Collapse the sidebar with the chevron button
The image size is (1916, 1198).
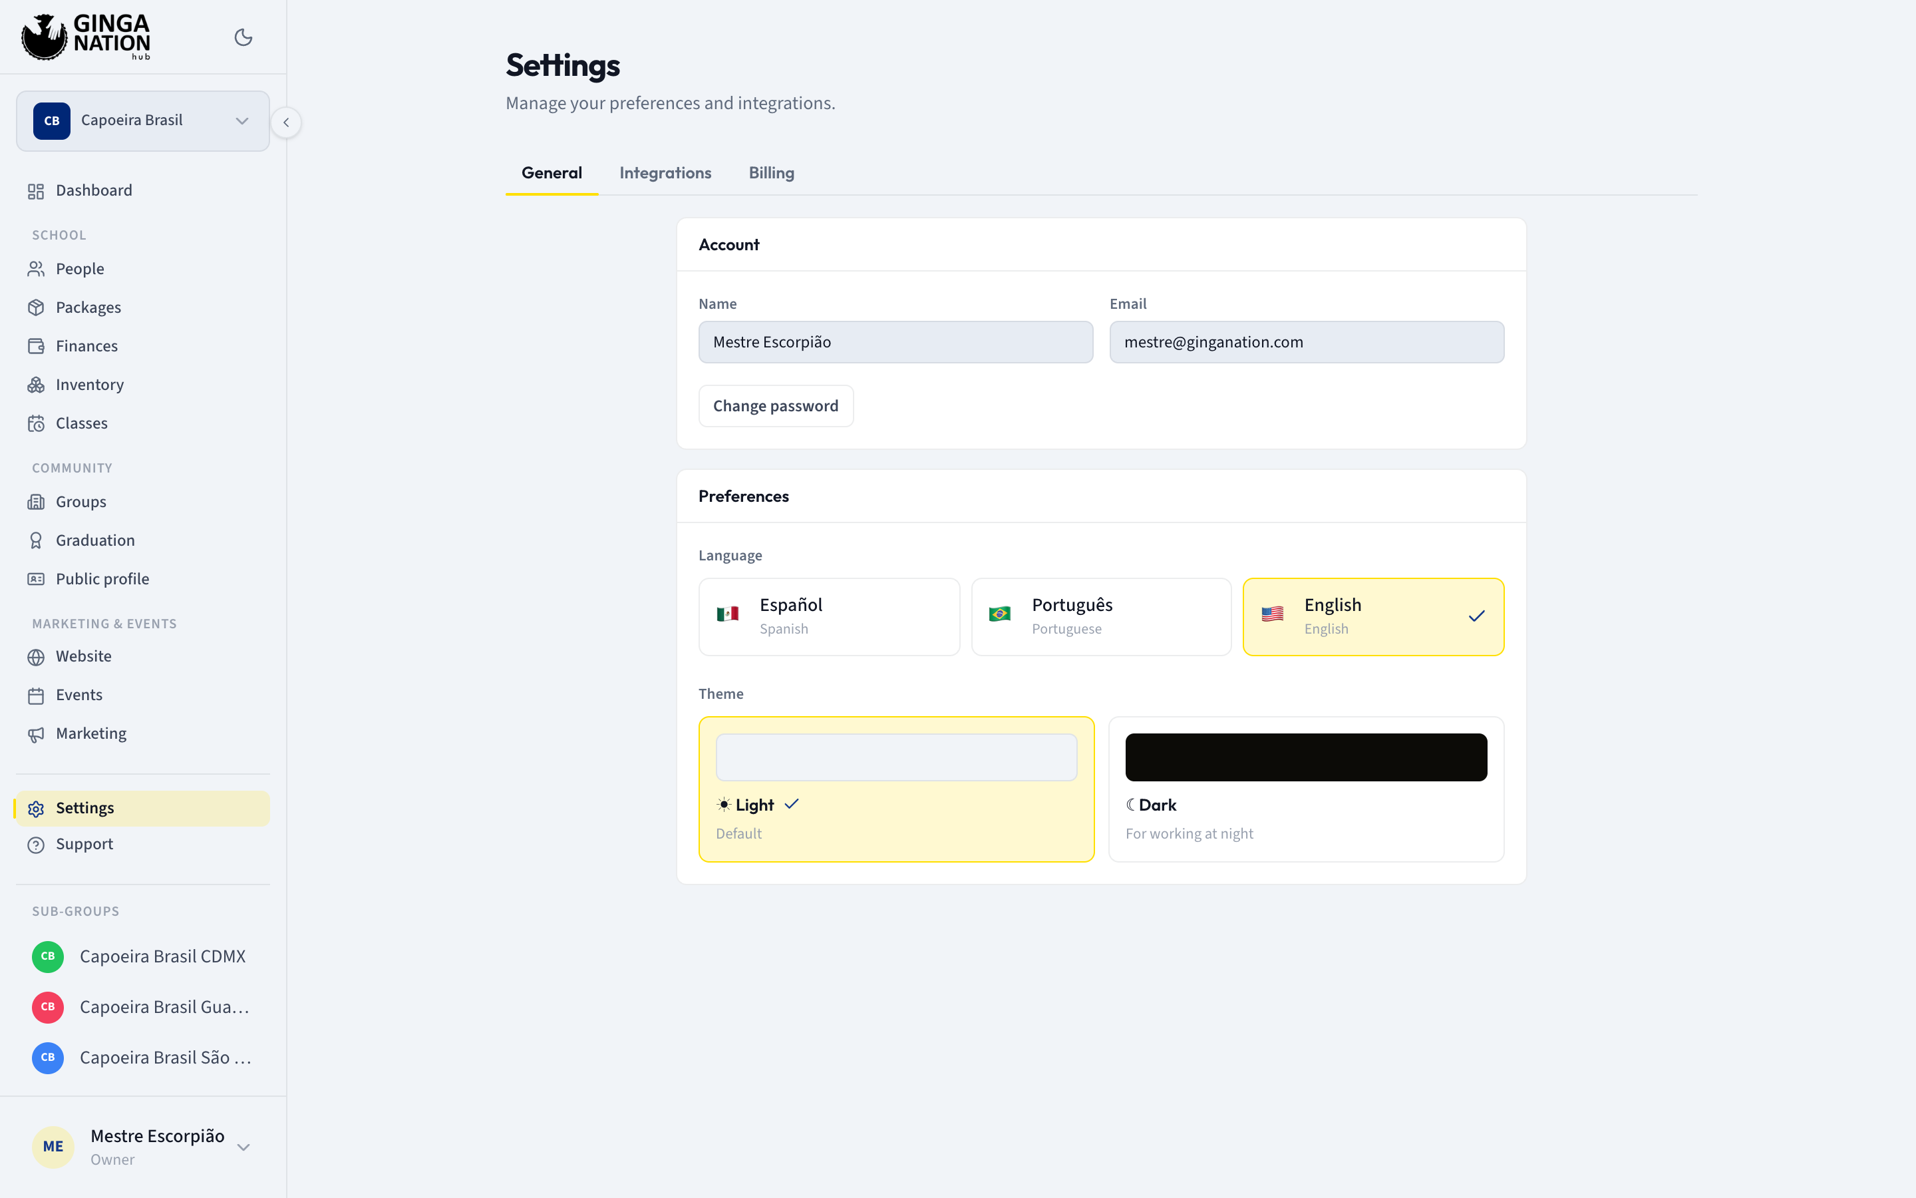[286, 122]
